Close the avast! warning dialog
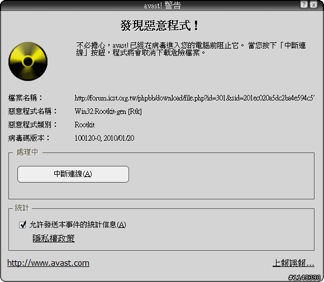This screenshot has width=324, height=282. 314,4
